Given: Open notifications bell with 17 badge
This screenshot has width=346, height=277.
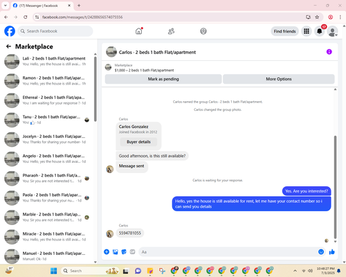Looking at the screenshot, I should click(x=320, y=31).
